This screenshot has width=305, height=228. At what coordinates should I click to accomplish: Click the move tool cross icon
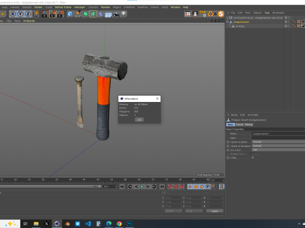coord(3,14)
